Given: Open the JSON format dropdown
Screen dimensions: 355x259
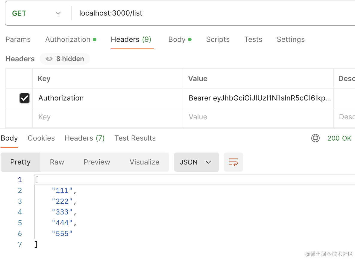Looking at the screenshot, I should point(196,162).
